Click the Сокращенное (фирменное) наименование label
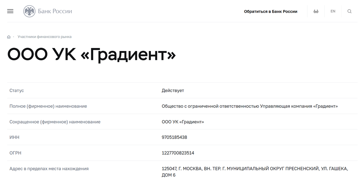Screen dimensions: 363x180 tap(55, 122)
